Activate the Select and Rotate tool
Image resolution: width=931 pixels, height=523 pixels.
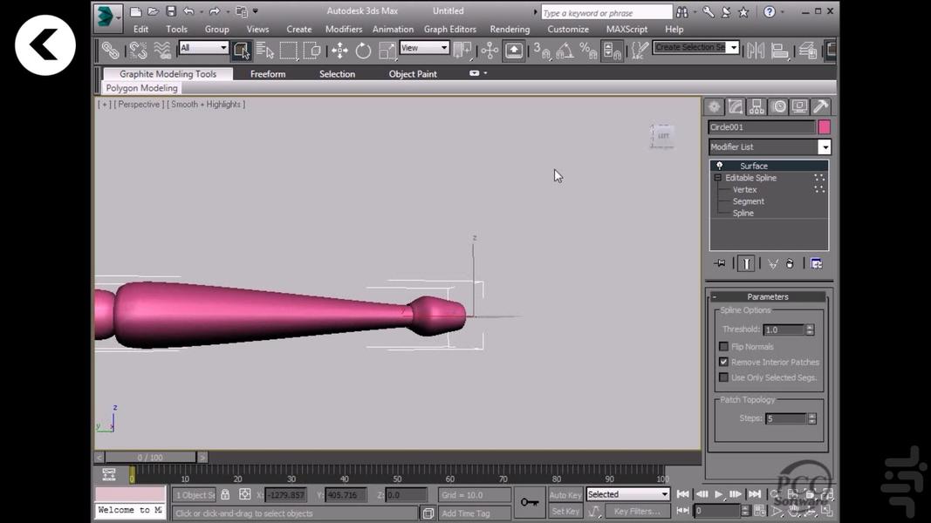(x=363, y=51)
